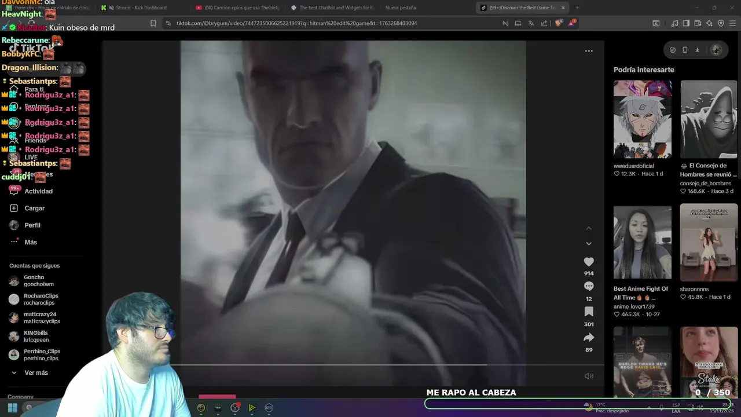Switch to the Cancion epica YouTube tab
This screenshot has height=417, width=741.
click(x=239, y=8)
